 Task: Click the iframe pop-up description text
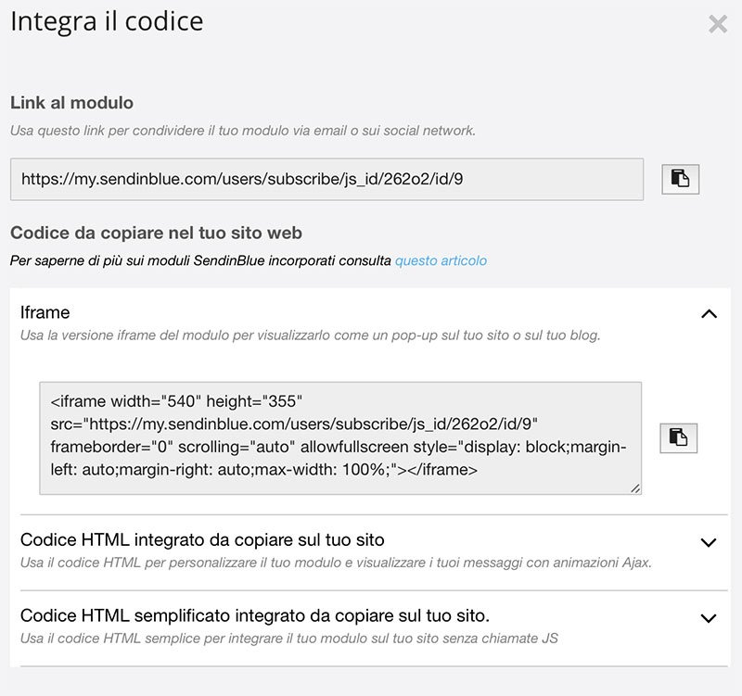(310, 335)
